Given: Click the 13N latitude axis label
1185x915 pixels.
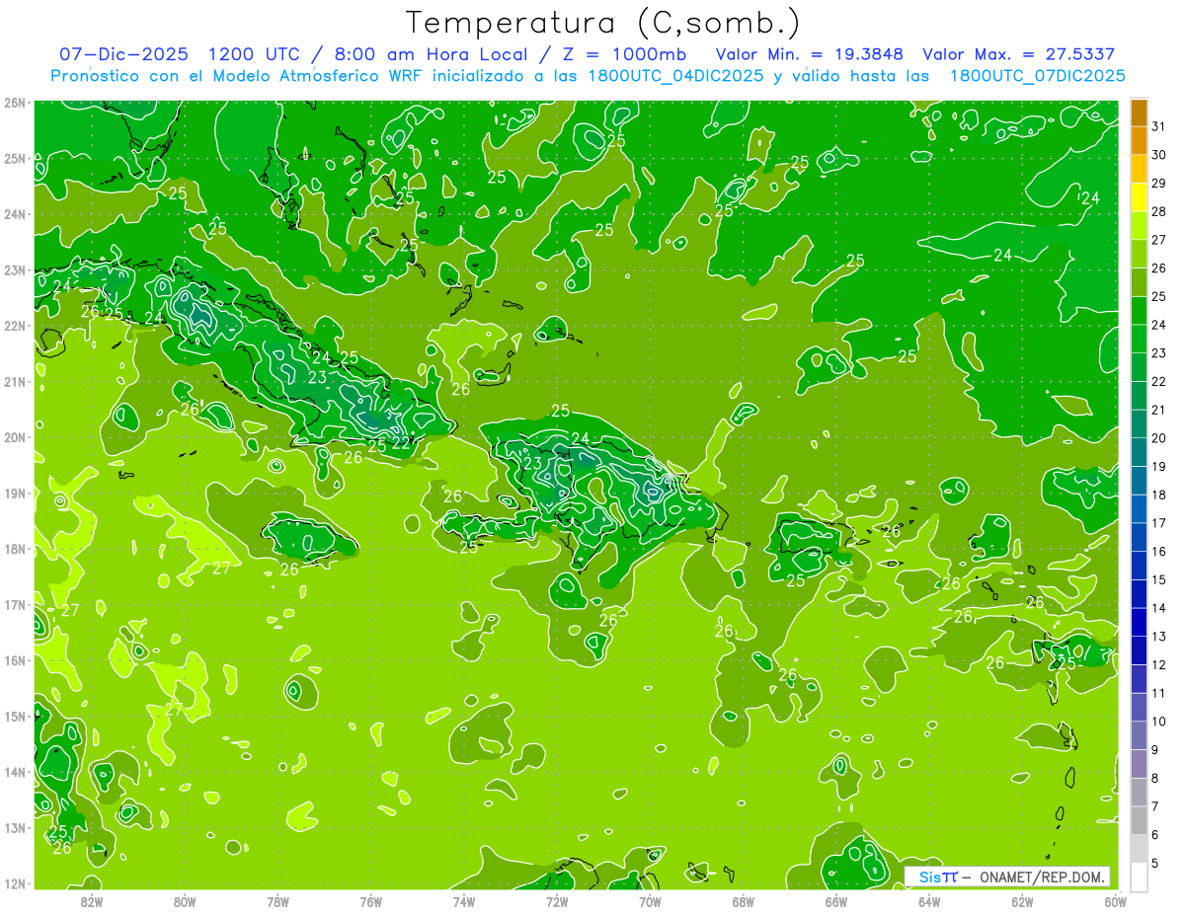Looking at the screenshot, I should [x=15, y=828].
